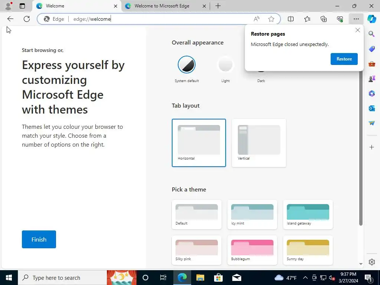Open Split screen view
Screen dimensions: 380x285
pyautogui.click(x=291, y=19)
